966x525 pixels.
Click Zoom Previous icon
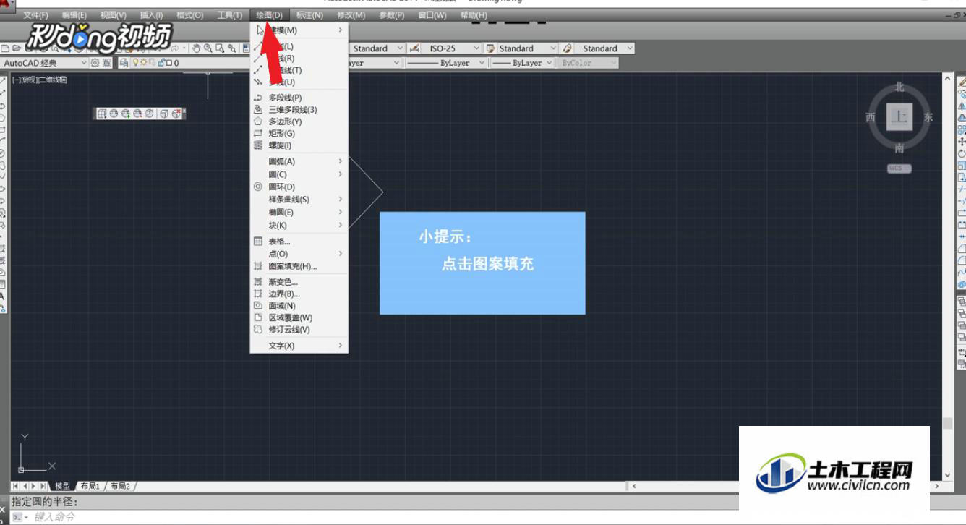pyautogui.click(x=231, y=48)
